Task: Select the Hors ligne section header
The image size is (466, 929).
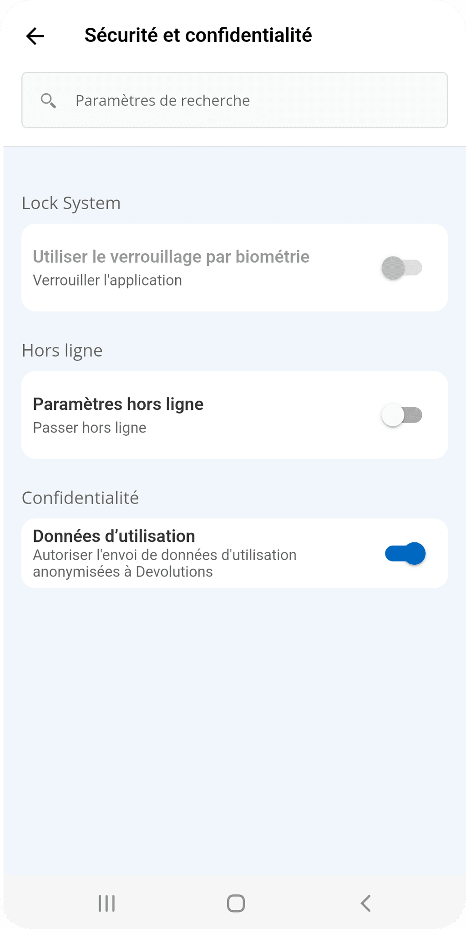Action: [x=62, y=351]
